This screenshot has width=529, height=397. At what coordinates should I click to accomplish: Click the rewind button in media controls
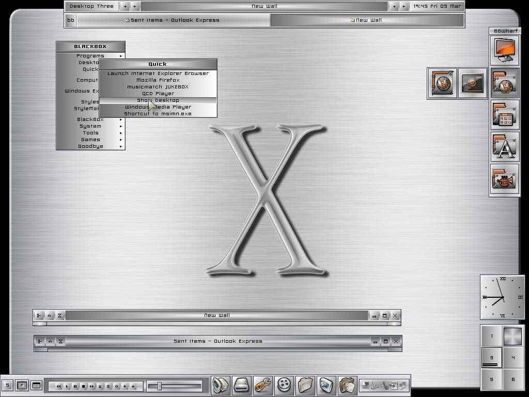pos(58,386)
